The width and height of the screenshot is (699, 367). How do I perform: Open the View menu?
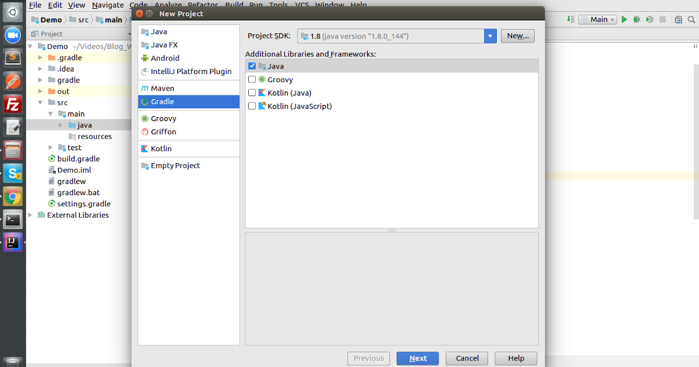coord(76,5)
